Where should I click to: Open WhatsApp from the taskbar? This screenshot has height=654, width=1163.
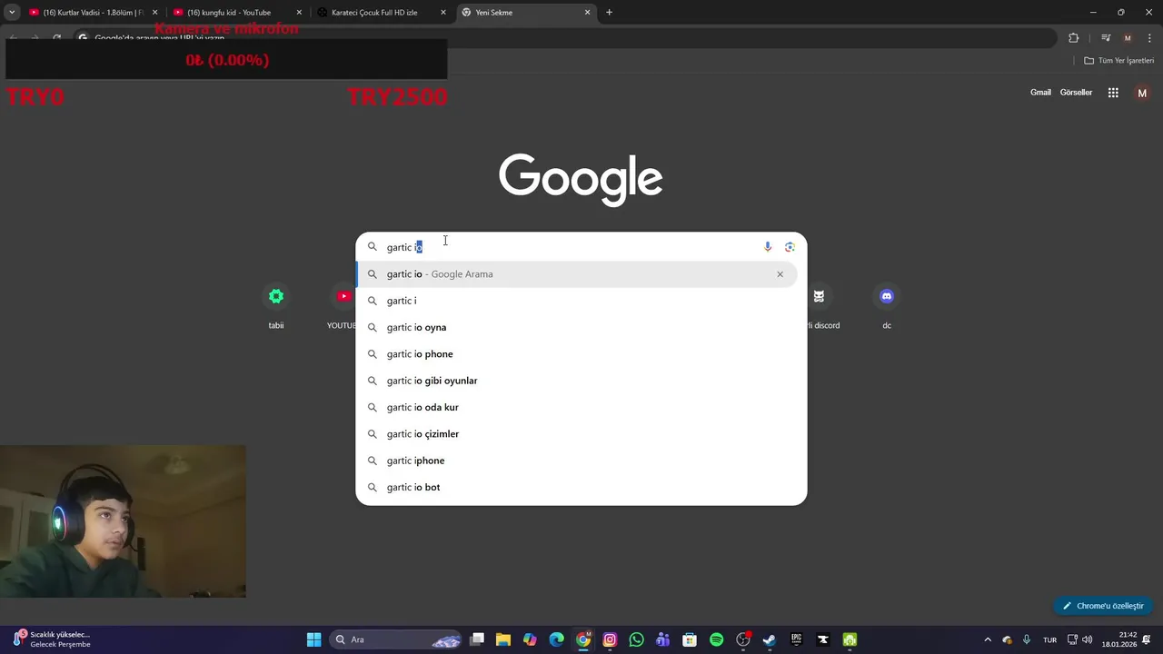(636, 639)
